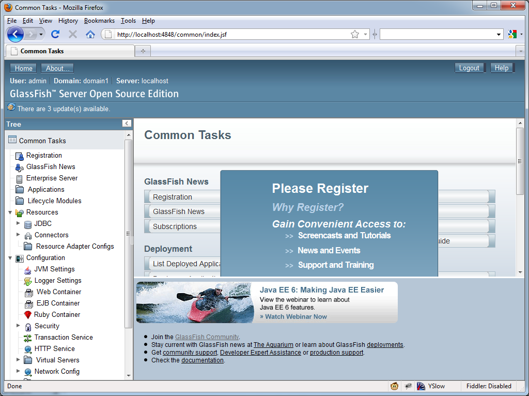Click the Common Tasks tree header icon
The width and height of the screenshot is (529, 396).
12,140
